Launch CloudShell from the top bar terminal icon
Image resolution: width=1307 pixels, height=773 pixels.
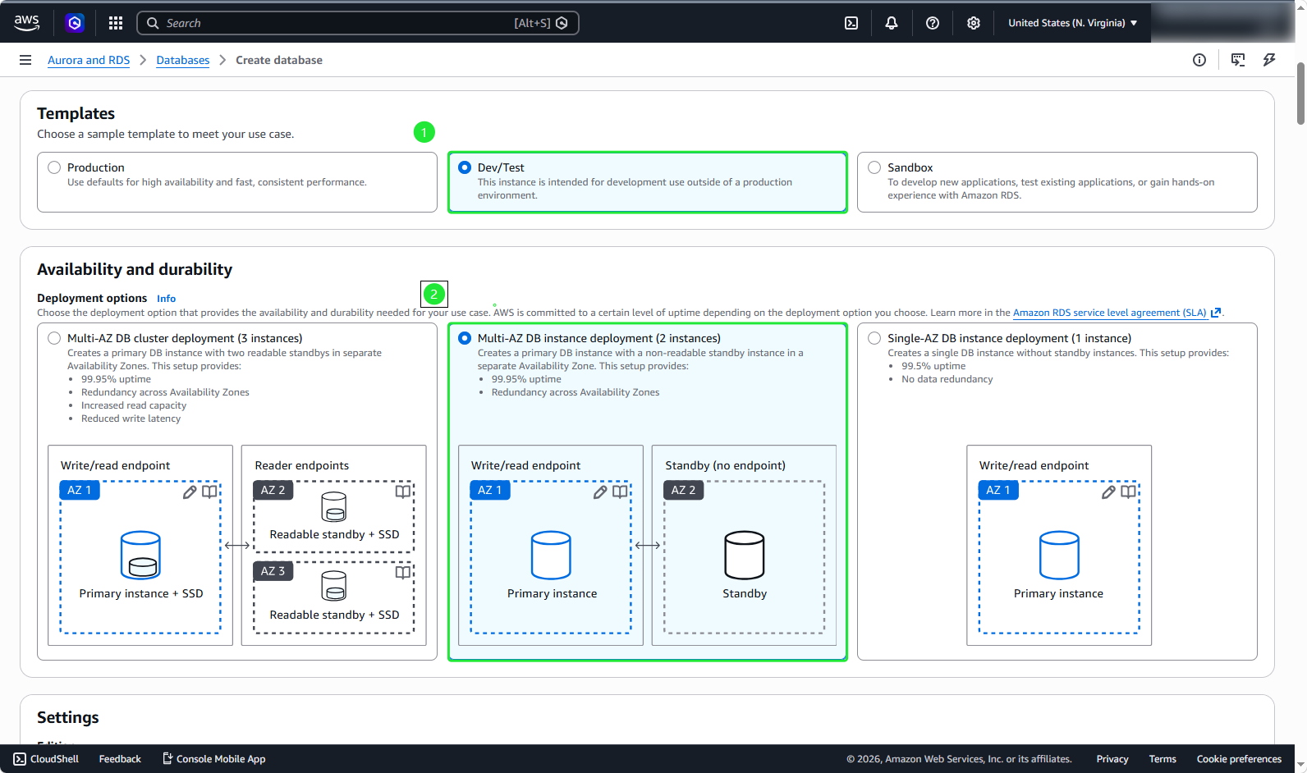[x=851, y=23]
